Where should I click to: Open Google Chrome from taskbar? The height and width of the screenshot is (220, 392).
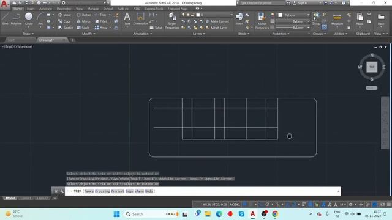point(275,214)
